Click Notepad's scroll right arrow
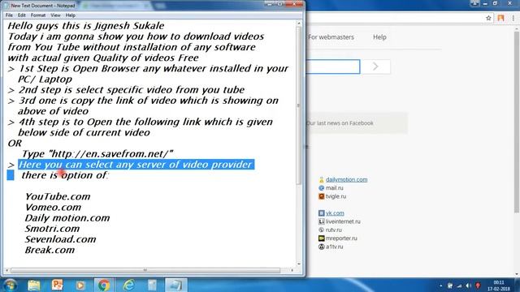The image size is (520, 292). pyautogui.click(x=292, y=270)
